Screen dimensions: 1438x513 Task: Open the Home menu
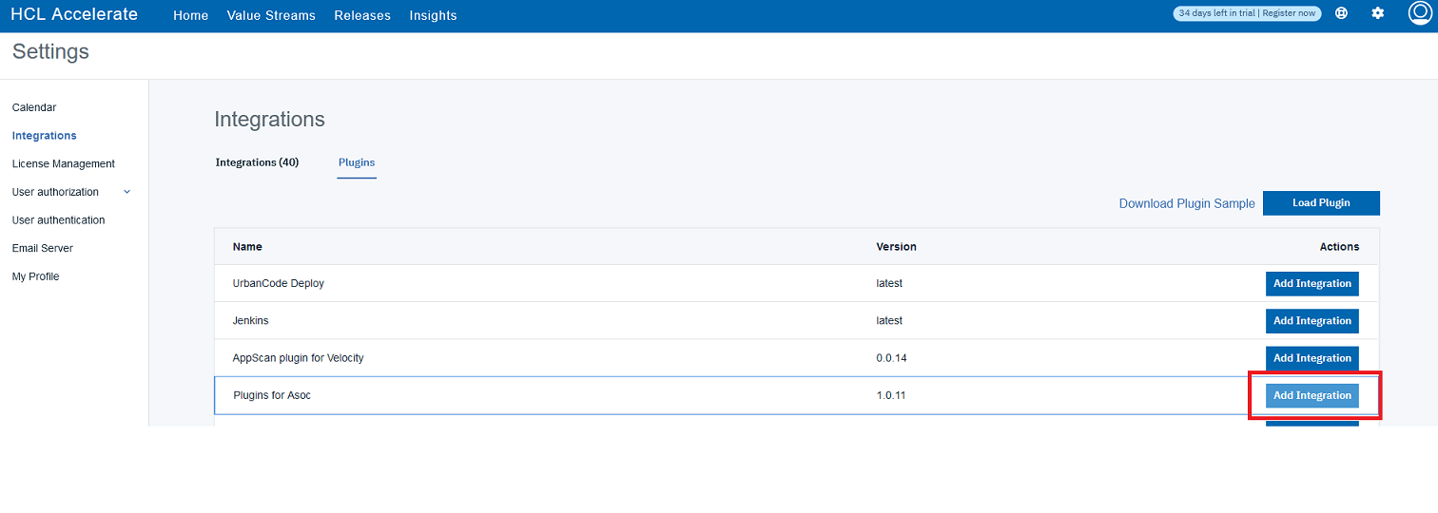190,15
